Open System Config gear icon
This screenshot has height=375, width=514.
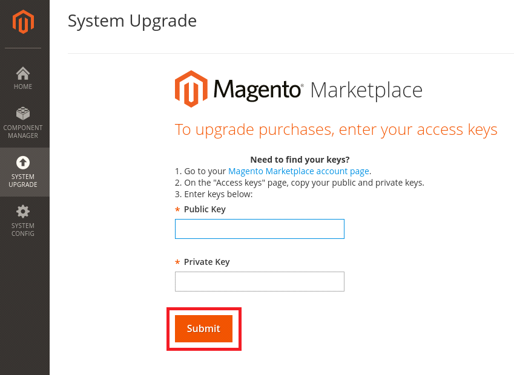coord(23,212)
